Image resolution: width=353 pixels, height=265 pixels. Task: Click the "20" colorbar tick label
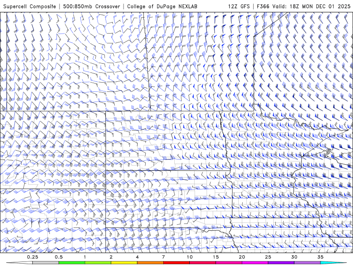coord(242,257)
